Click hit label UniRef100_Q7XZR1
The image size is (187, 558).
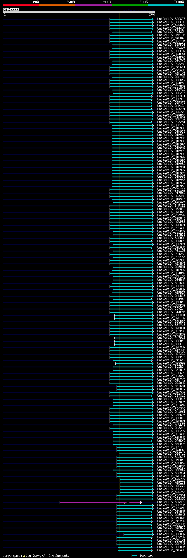(x=171, y=109)
